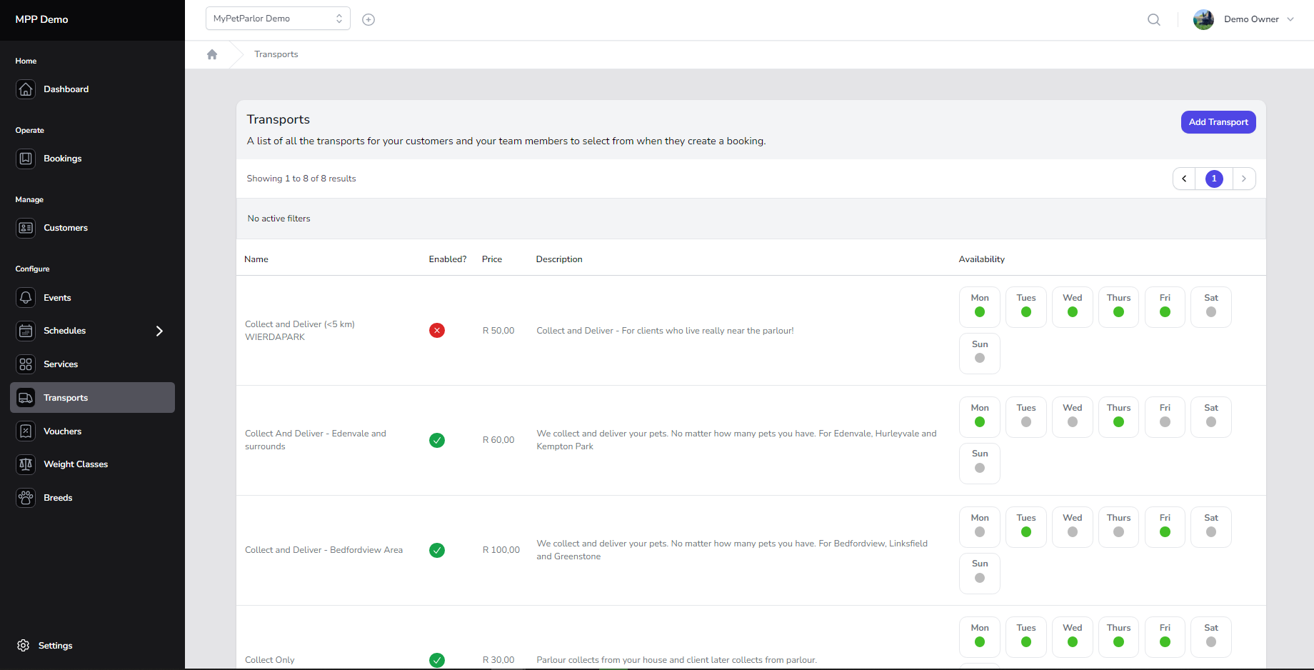This screenshot has height=670, width=1314.
Task: Toggle Tues availability for Edenvale transport
Action: tap(1026, 417)
